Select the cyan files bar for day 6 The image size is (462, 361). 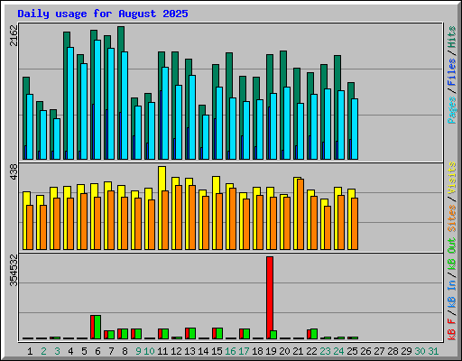pos(97,99)
